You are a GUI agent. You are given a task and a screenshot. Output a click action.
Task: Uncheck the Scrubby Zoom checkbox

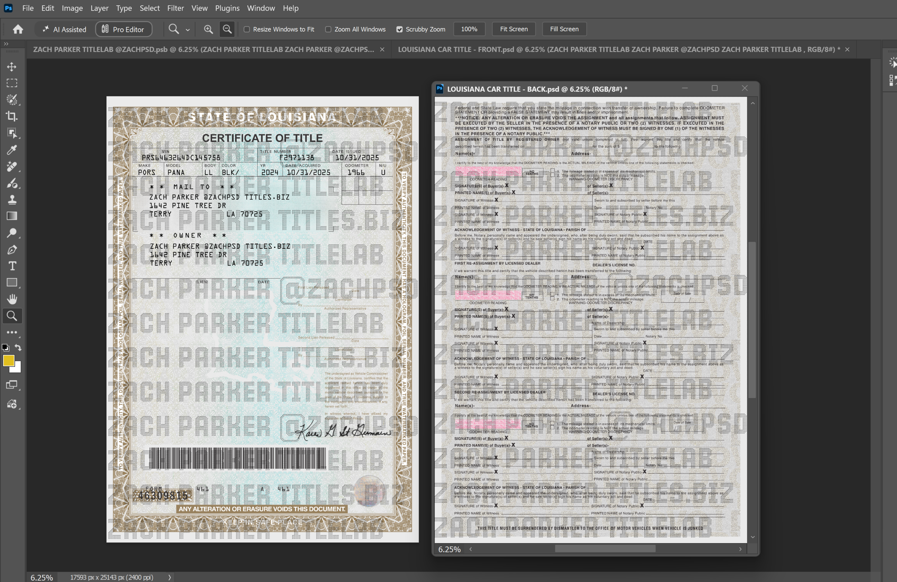point(399,29)
